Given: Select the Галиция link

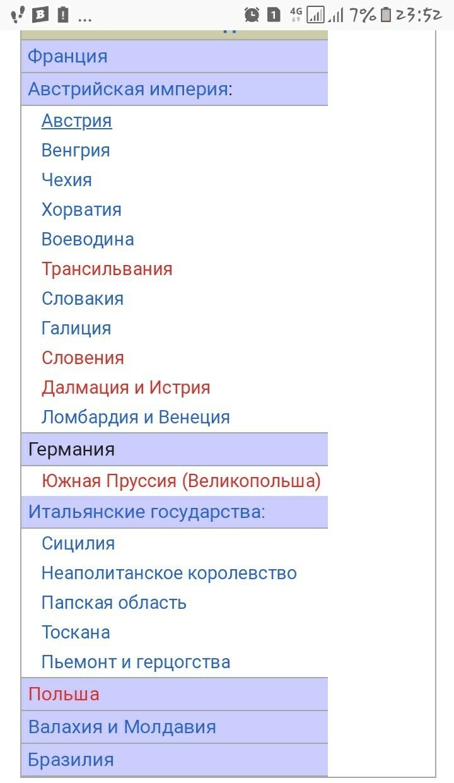Looking at the screenshot, I should (76, 328).
